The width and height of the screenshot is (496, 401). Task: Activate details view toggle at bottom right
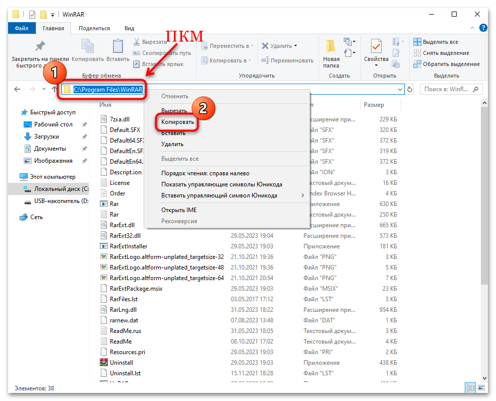tap(470, 388)
